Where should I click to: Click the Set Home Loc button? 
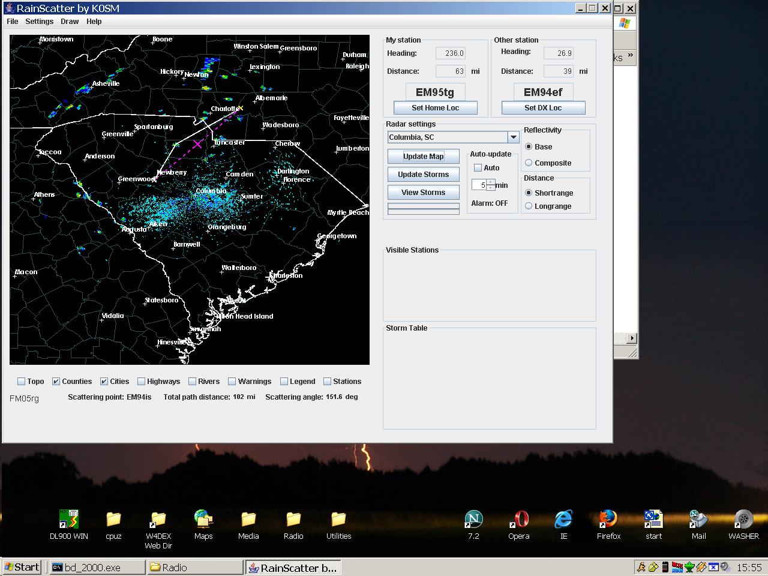click(435, 108)
